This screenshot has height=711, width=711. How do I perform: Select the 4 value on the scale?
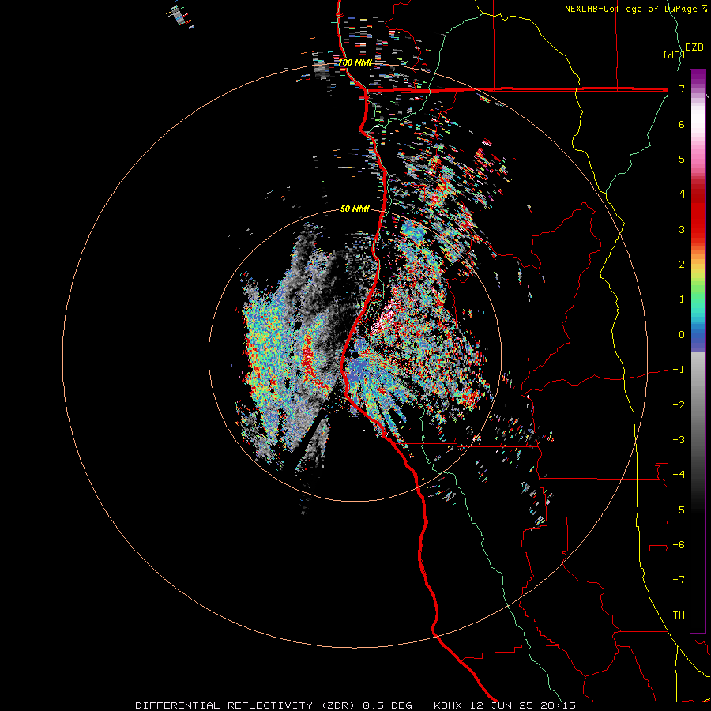(682, 194)
